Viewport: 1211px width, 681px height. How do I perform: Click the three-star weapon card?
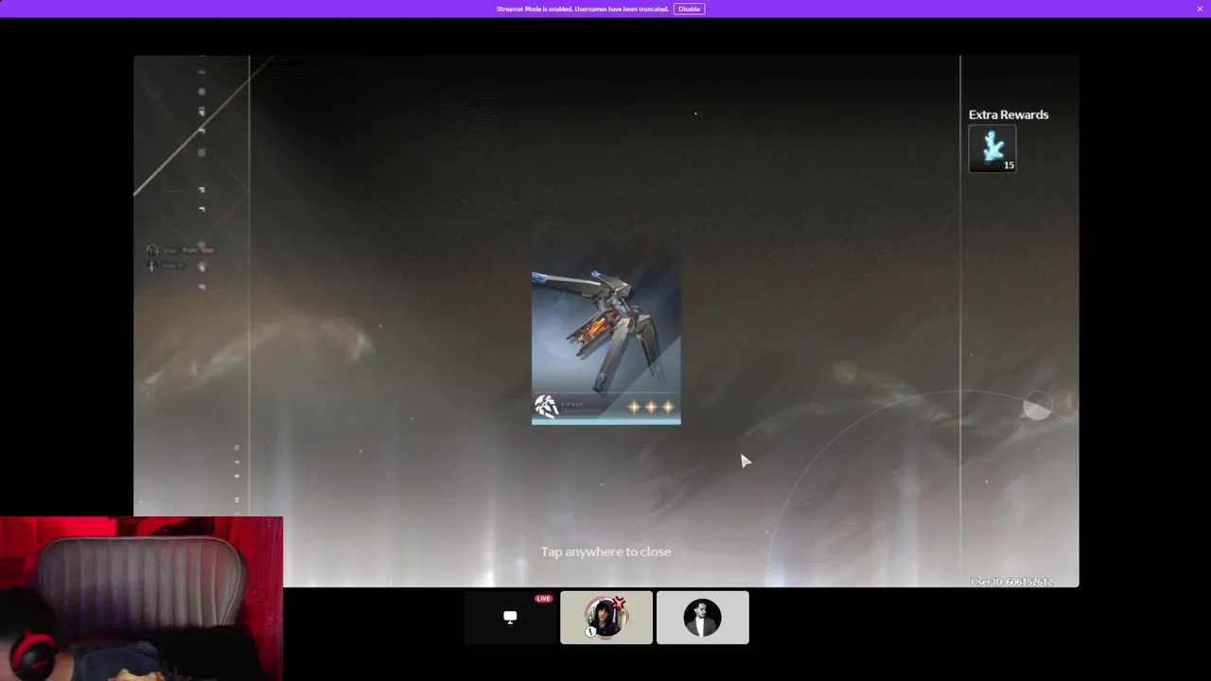point(606,341)
